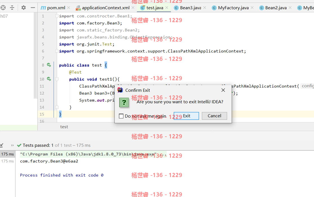314x197 pixels.
Task: Click run icon beside class test line 8
Action: pos(49,65)
